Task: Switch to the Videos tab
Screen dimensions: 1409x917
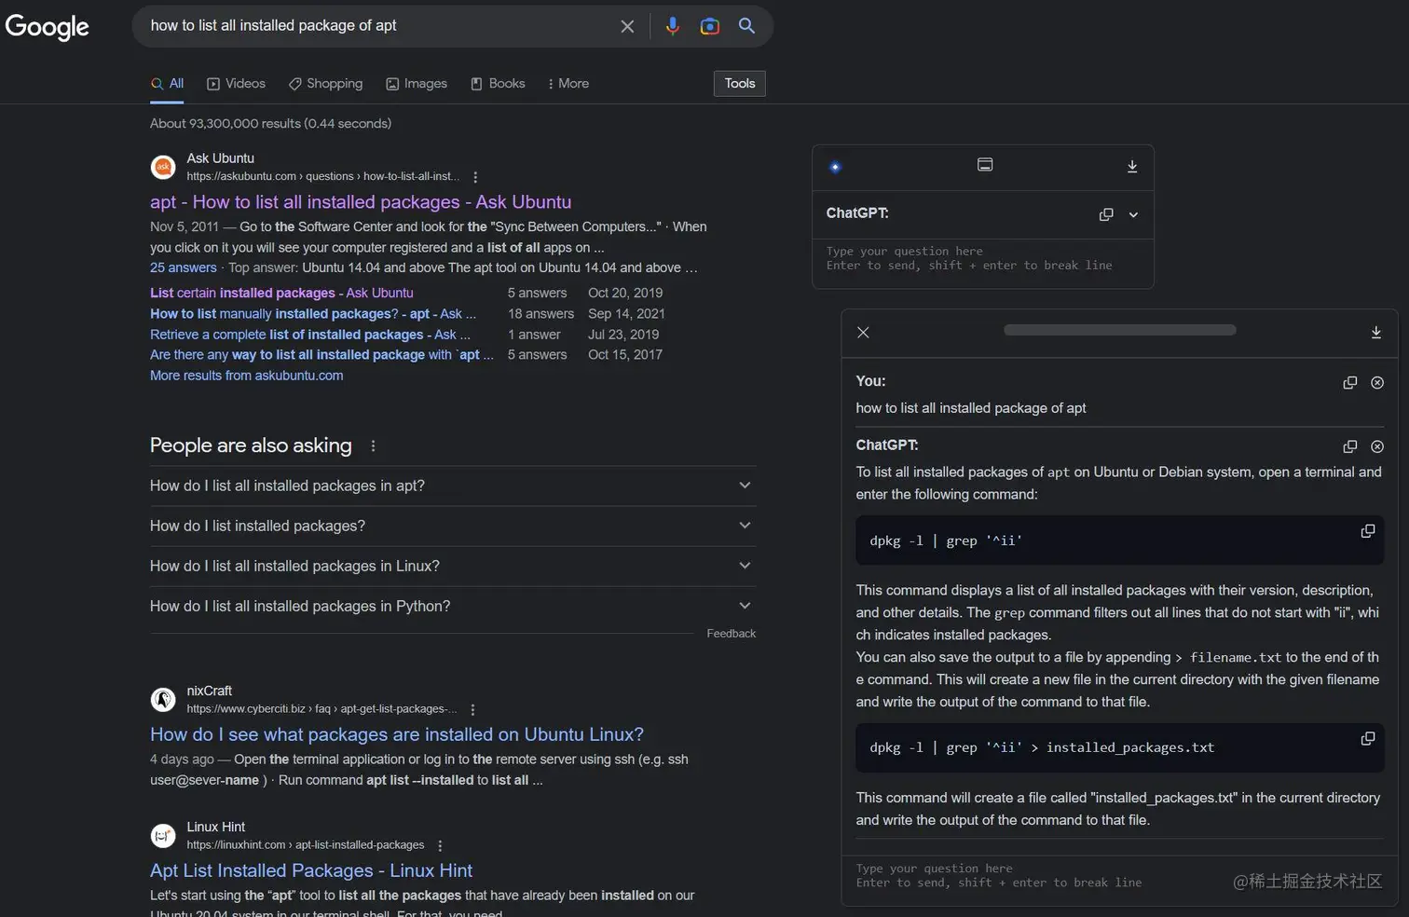Action: (236, 84)
